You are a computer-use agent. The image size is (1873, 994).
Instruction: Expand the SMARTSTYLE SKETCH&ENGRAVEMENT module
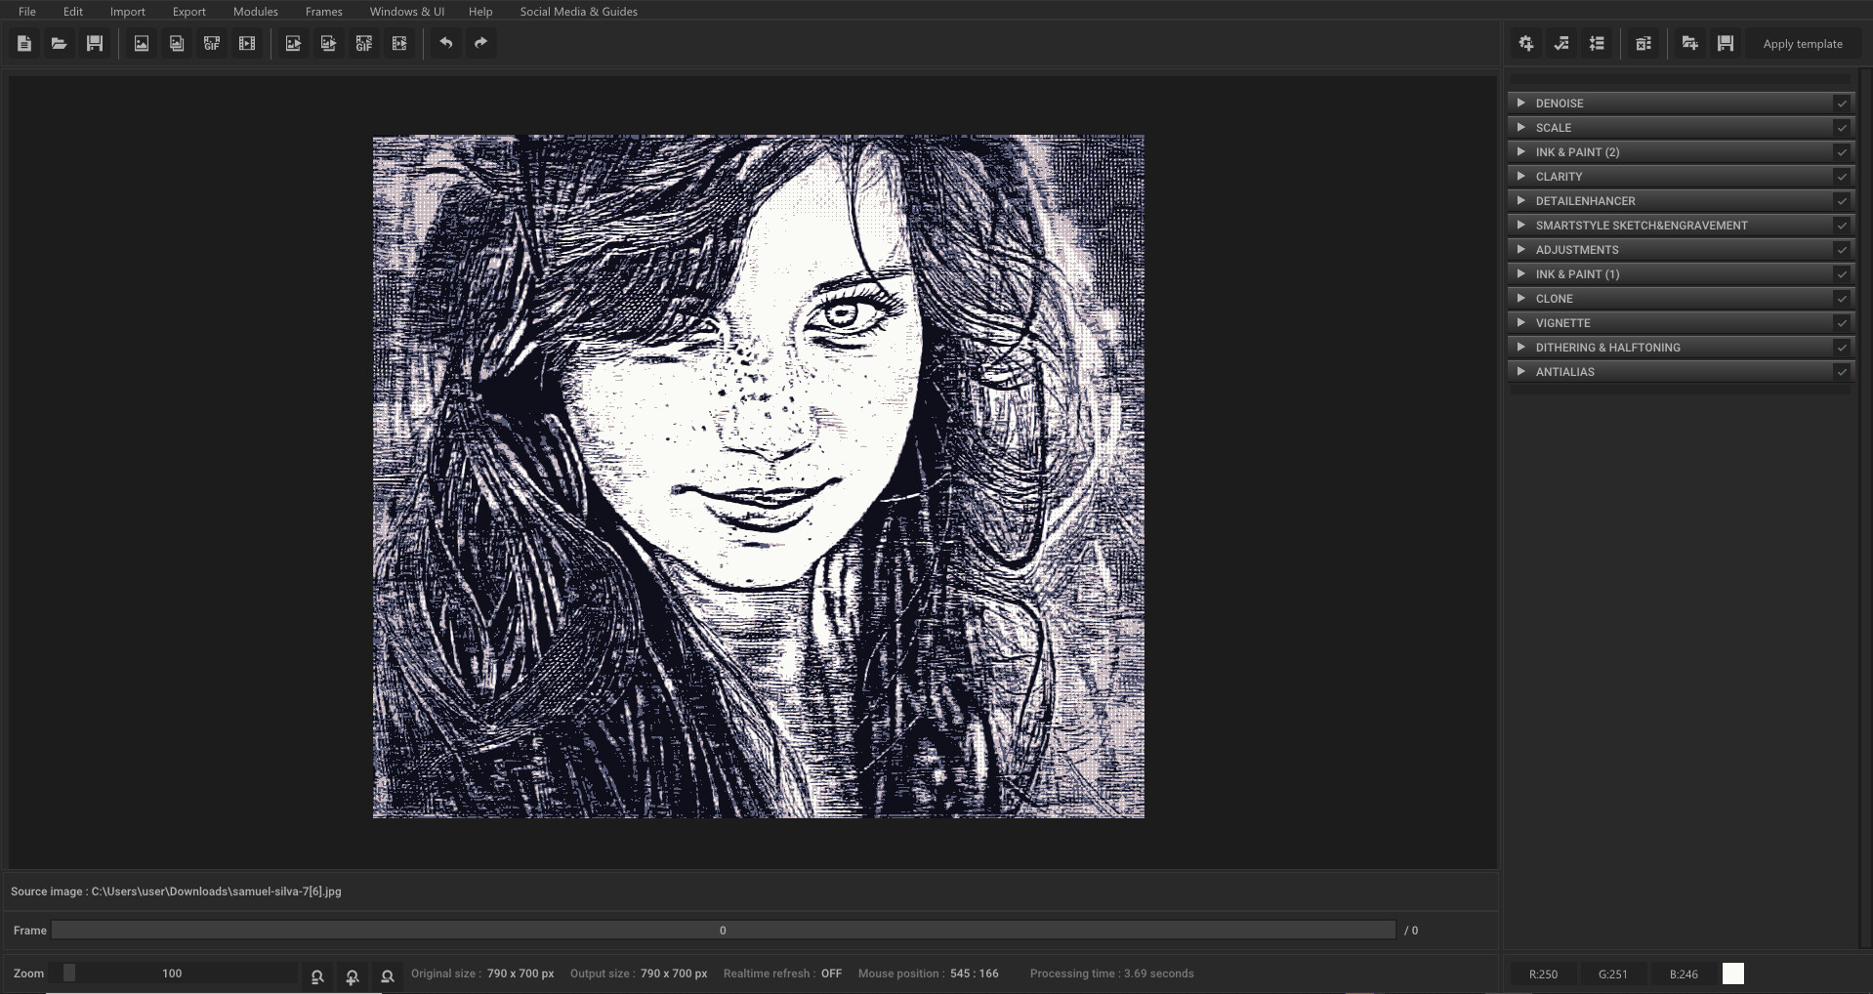tap(1521, 225)
